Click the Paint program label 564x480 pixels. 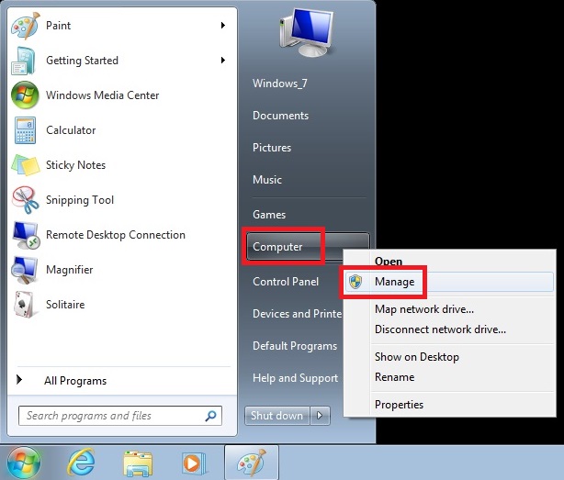tap(58, 26)
